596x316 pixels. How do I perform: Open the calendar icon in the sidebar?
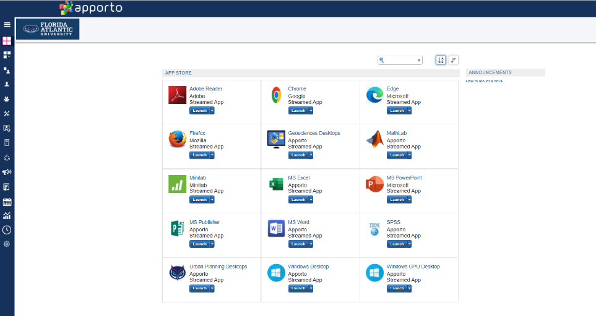pos(7,202)
